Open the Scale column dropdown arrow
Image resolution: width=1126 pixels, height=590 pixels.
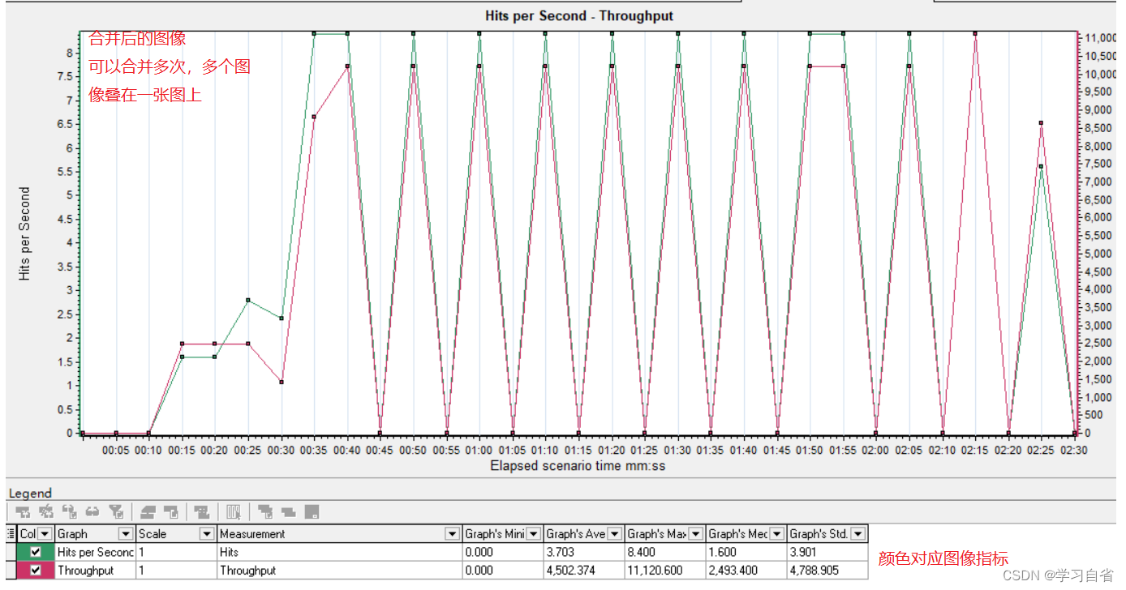tap(206, 533)
